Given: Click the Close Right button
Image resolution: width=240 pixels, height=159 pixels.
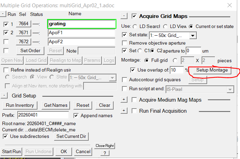Looking at the screenshot, I should pos(105,146).
